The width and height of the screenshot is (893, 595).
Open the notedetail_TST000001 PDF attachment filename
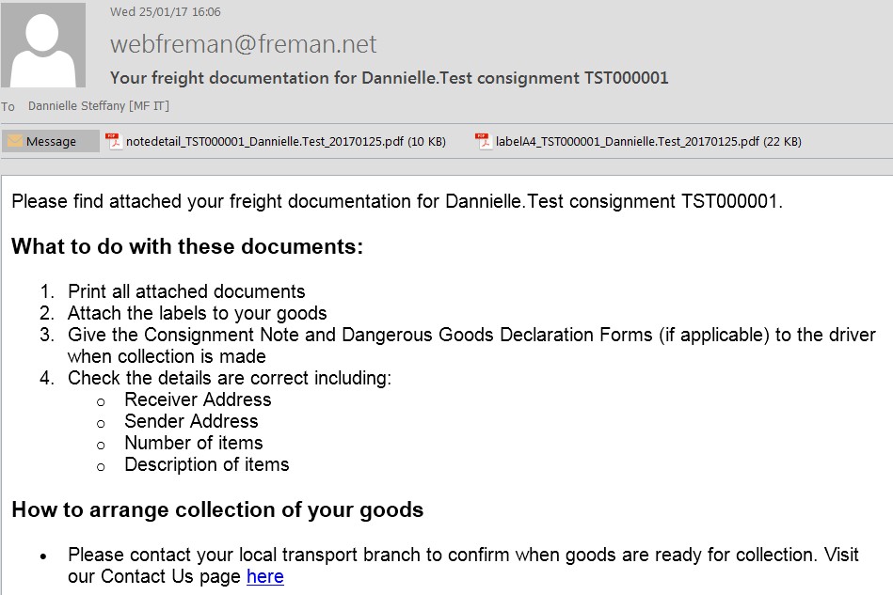286,142
